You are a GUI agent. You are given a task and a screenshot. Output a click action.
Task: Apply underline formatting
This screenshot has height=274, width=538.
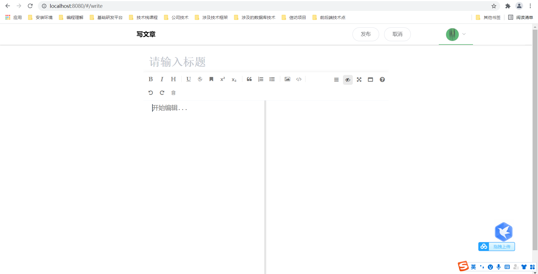[189, 79]
